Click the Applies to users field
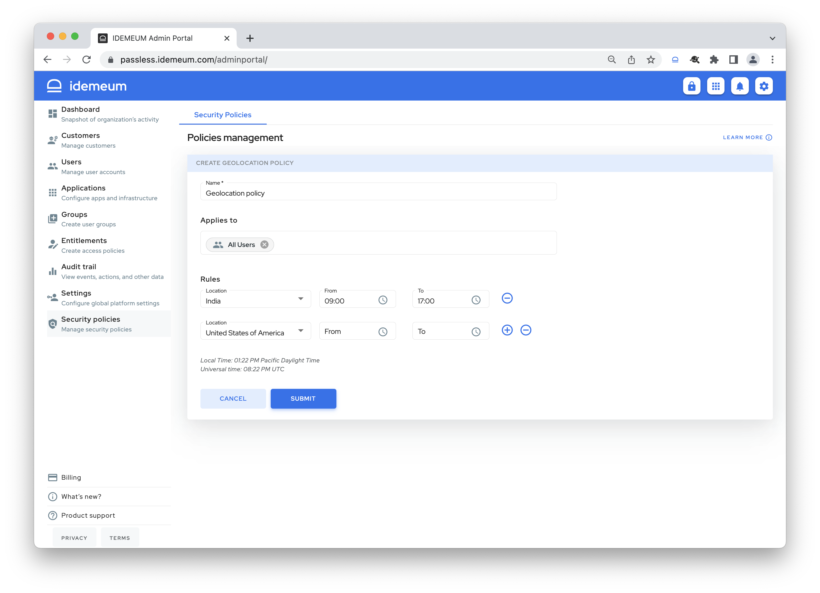This screenshot has height=593, width=820. pos(378,243)
